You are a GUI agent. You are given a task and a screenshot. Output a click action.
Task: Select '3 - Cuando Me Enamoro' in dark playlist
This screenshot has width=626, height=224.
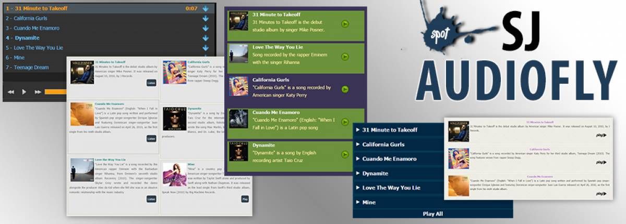(x=32, y=28)
